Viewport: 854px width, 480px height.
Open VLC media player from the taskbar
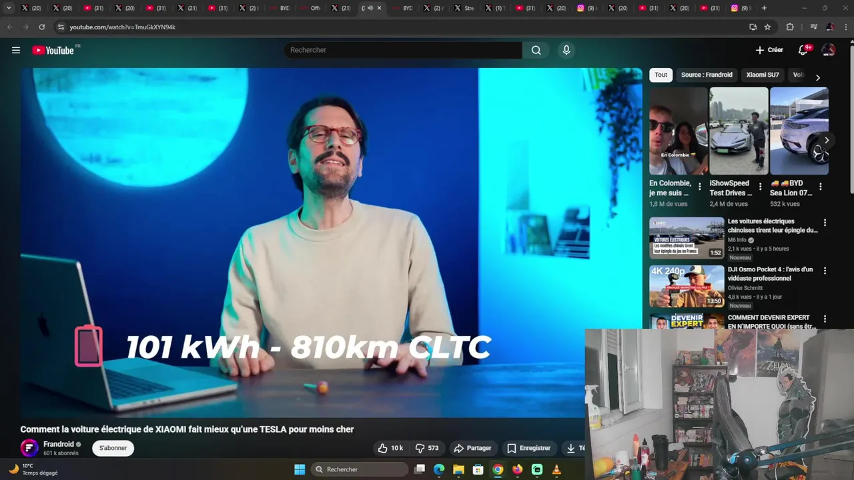pos(556,469)
